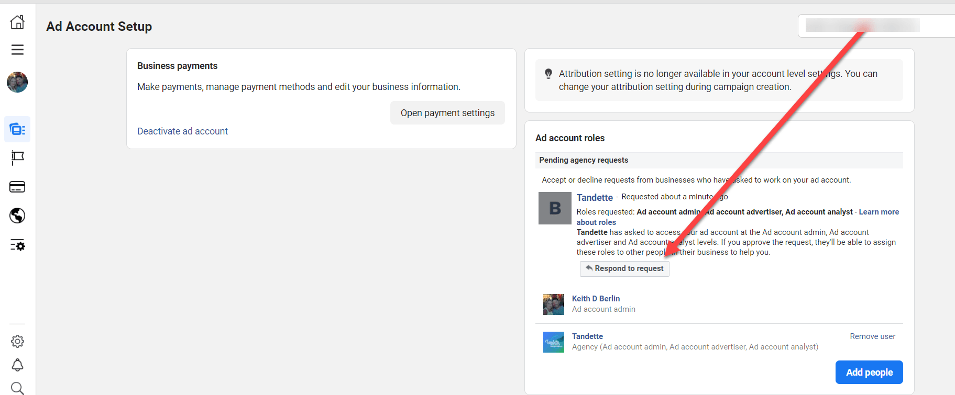
Task: Click Keith D Berlin's photo thumbnail
Action: pyautogui.click(x=554, y=304)
